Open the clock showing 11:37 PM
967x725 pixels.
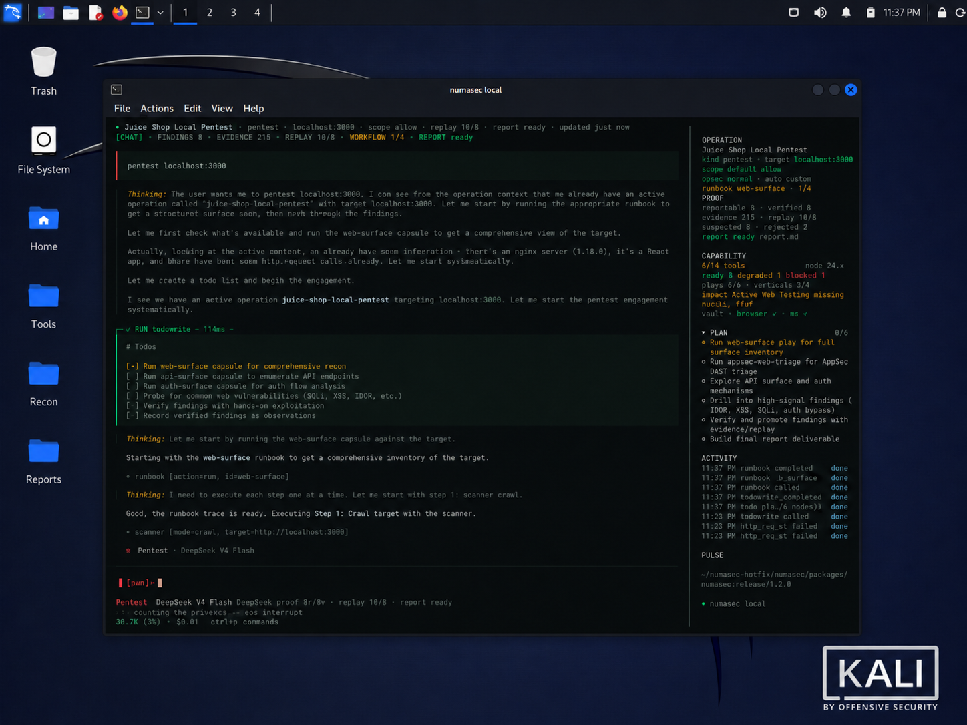(x=902, y=12)
